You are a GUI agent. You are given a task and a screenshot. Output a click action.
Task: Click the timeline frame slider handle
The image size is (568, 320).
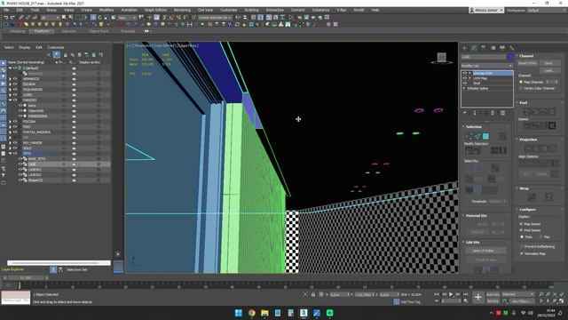pos(26,278)
